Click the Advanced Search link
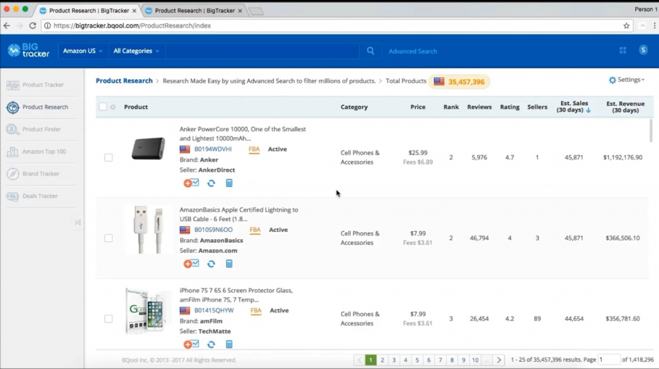 (413, 51)
